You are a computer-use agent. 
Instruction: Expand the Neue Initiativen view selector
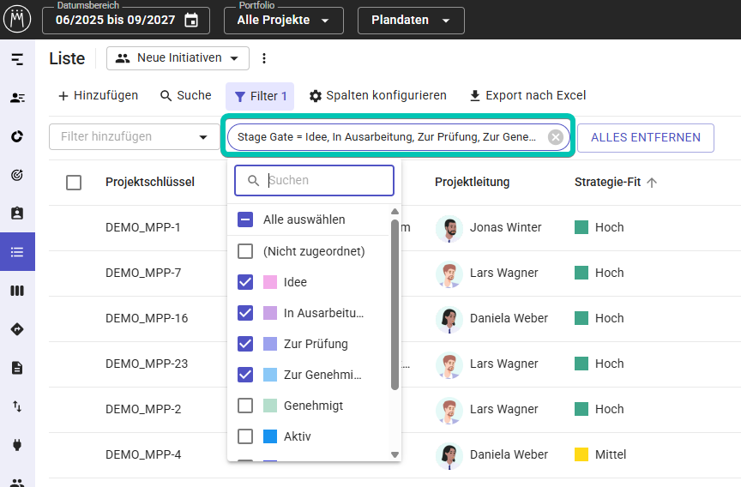(178, 58)
